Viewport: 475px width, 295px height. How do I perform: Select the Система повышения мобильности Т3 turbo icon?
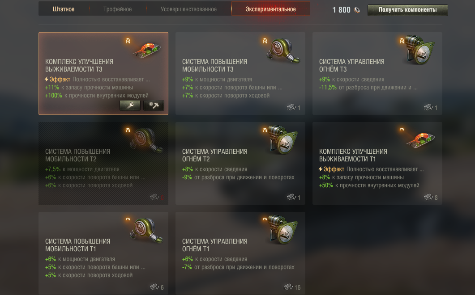point(283,51)
